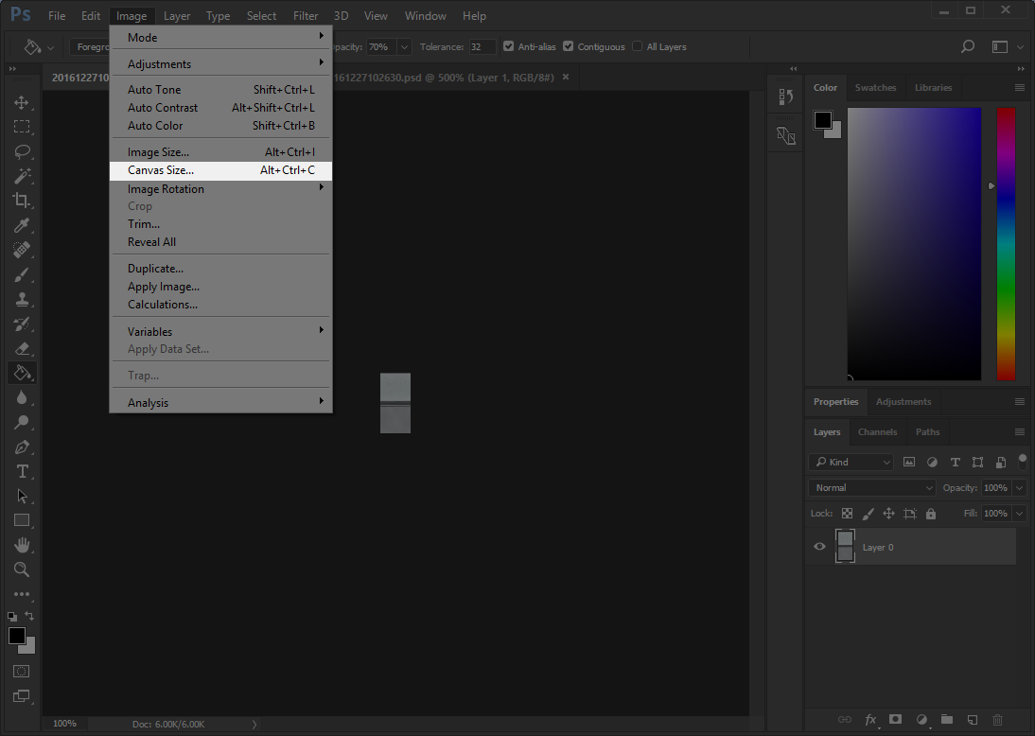Select the Pen tool
The height and width of the screenshot is (736, 1035).
tap(22, 447)
